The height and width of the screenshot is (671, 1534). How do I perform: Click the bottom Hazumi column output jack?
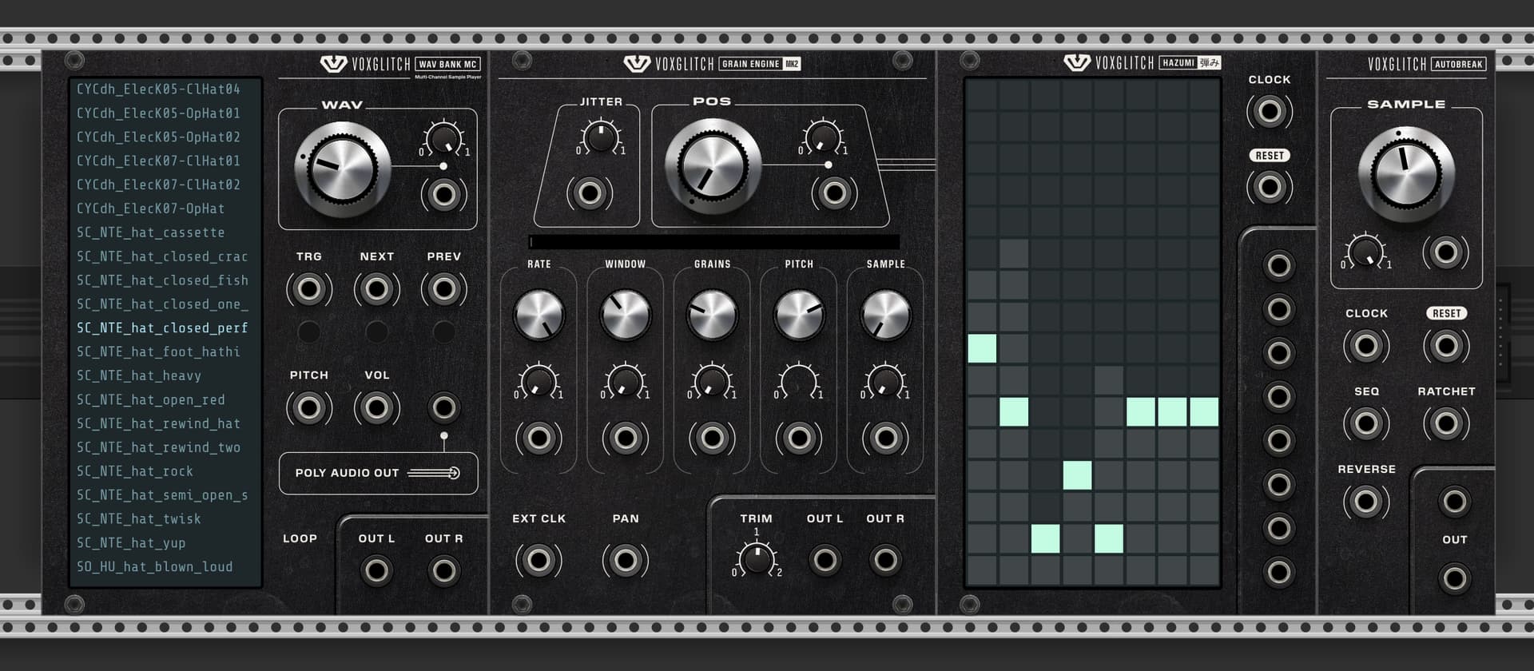coord(1279,572)
